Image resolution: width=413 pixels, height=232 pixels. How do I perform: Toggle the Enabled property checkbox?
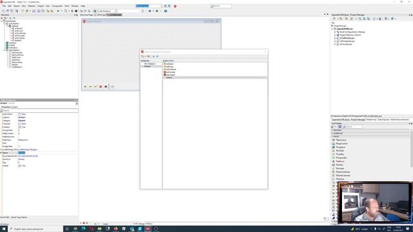(x=19, y=127)
